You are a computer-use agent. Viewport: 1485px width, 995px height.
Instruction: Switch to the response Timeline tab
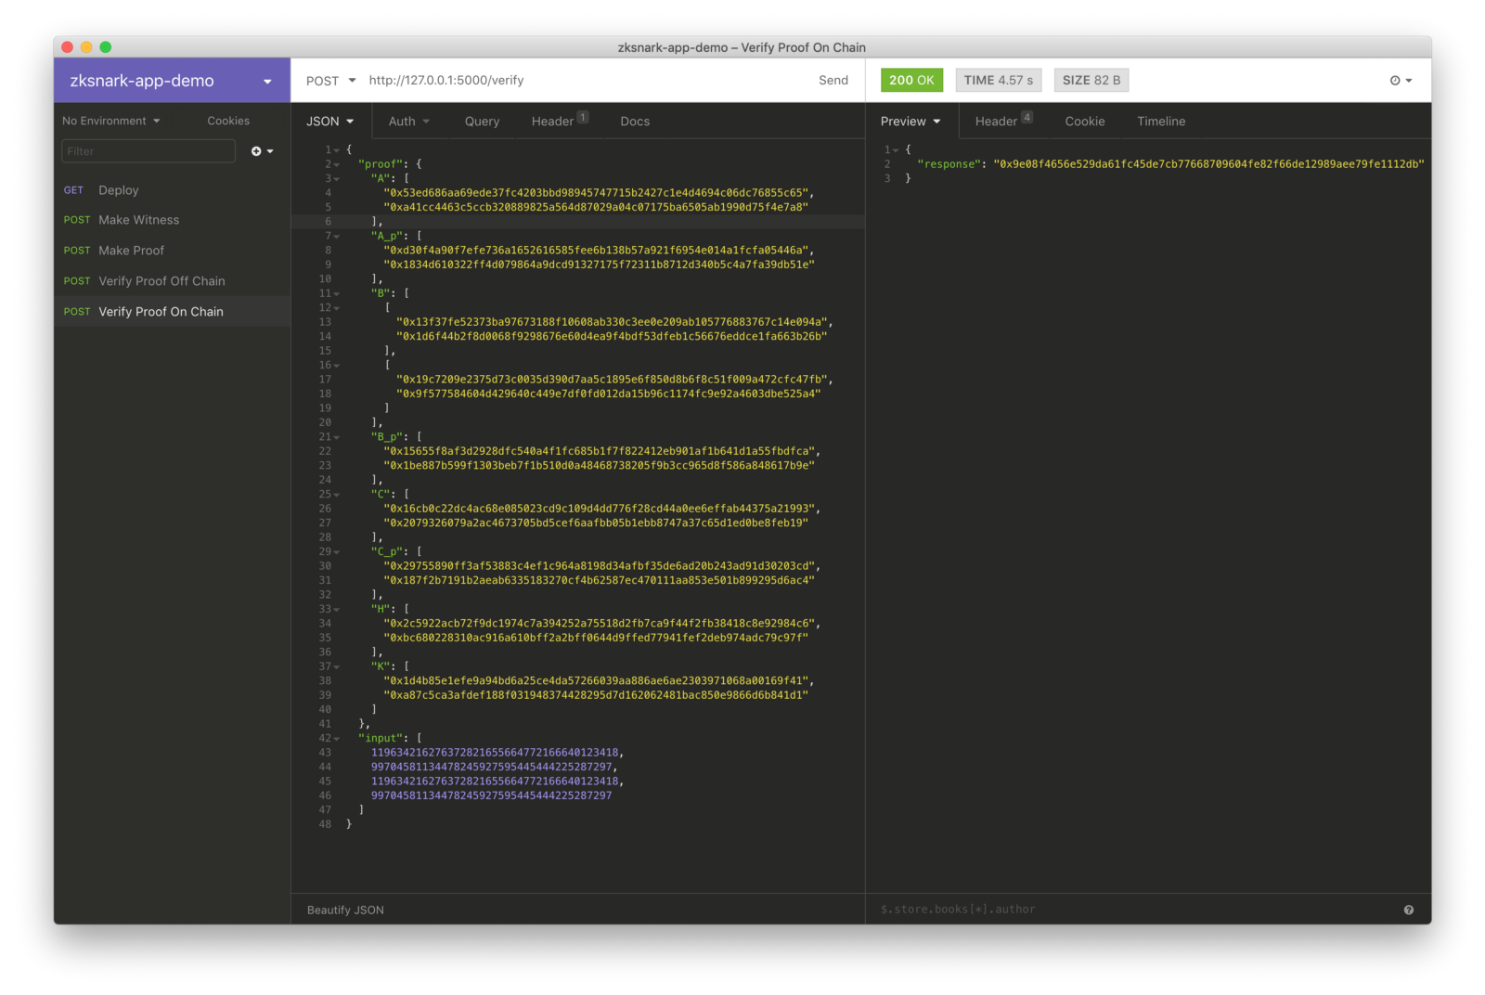[x=1160, y=122]
